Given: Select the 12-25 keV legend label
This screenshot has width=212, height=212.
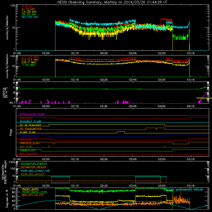Looking at the screenshot, I should click(x=29, y=12).
